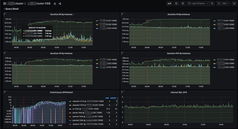Zoom out the time range

click(x=212, y=3)
